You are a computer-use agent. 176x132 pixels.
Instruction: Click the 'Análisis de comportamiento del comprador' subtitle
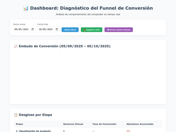tap(88, 14)
